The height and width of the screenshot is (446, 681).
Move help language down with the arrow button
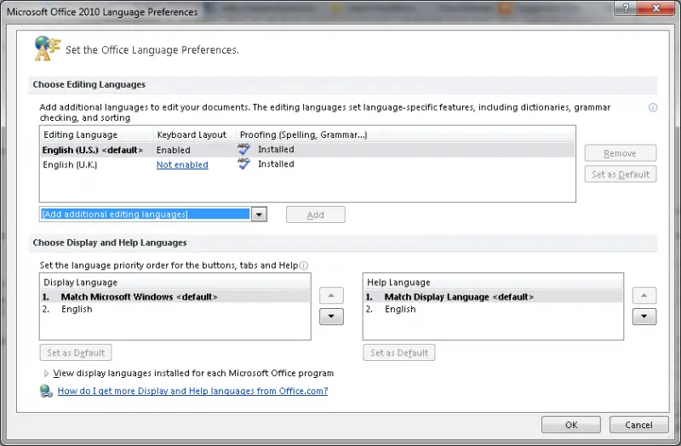(644, 317)
